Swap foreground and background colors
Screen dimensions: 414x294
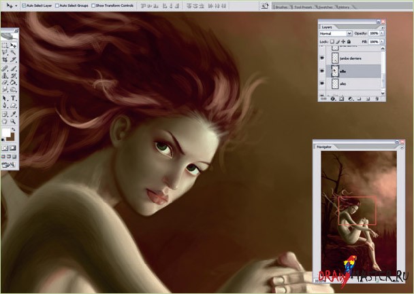pos(14,130)
